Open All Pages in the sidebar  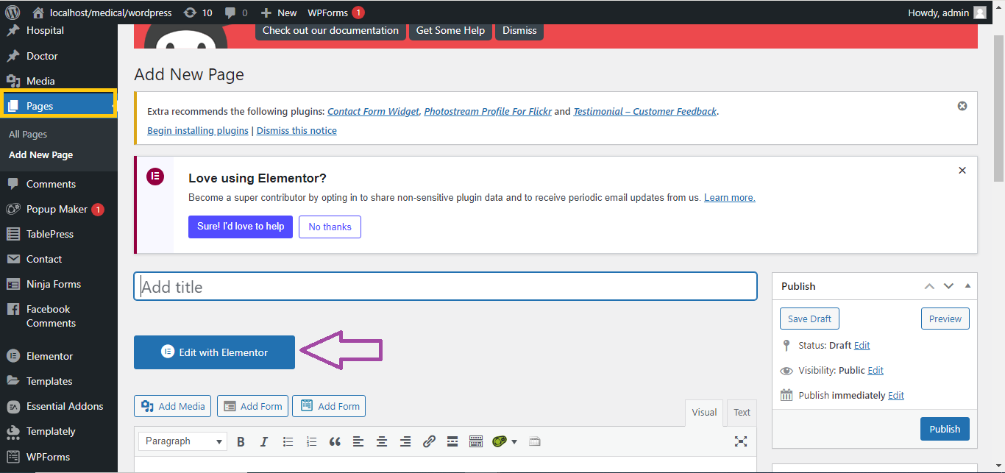pos(28,135)
